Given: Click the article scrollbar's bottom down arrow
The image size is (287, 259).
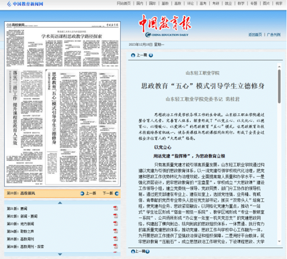Looking at the screenshot, I should (279, 241).
